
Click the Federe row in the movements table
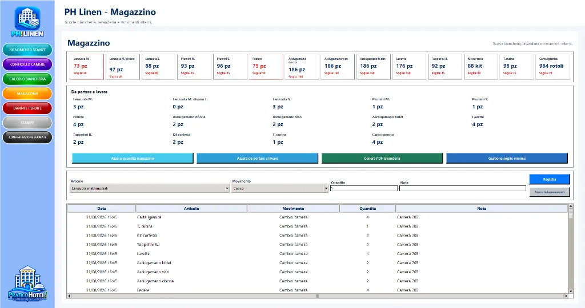[x=318, y=290]
